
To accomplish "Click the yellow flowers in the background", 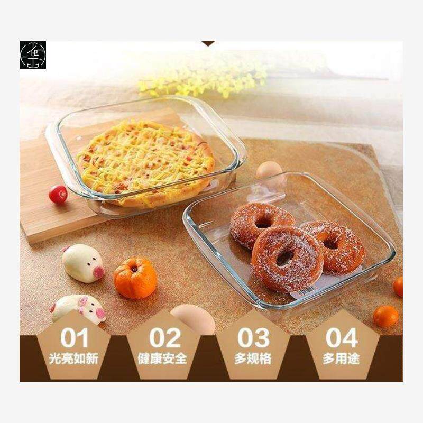I will coord(203,78).
